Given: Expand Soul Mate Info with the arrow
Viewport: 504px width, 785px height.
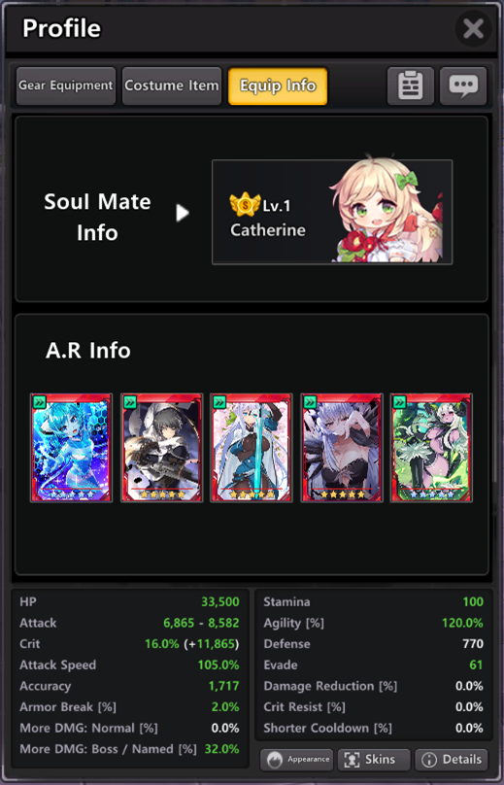Looking at the screenshot, I should pos(183,213).
